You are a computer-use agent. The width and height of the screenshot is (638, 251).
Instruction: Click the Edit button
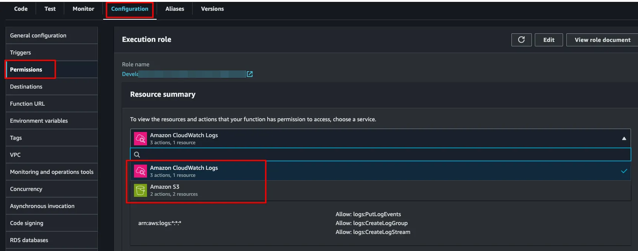point(549,40)
